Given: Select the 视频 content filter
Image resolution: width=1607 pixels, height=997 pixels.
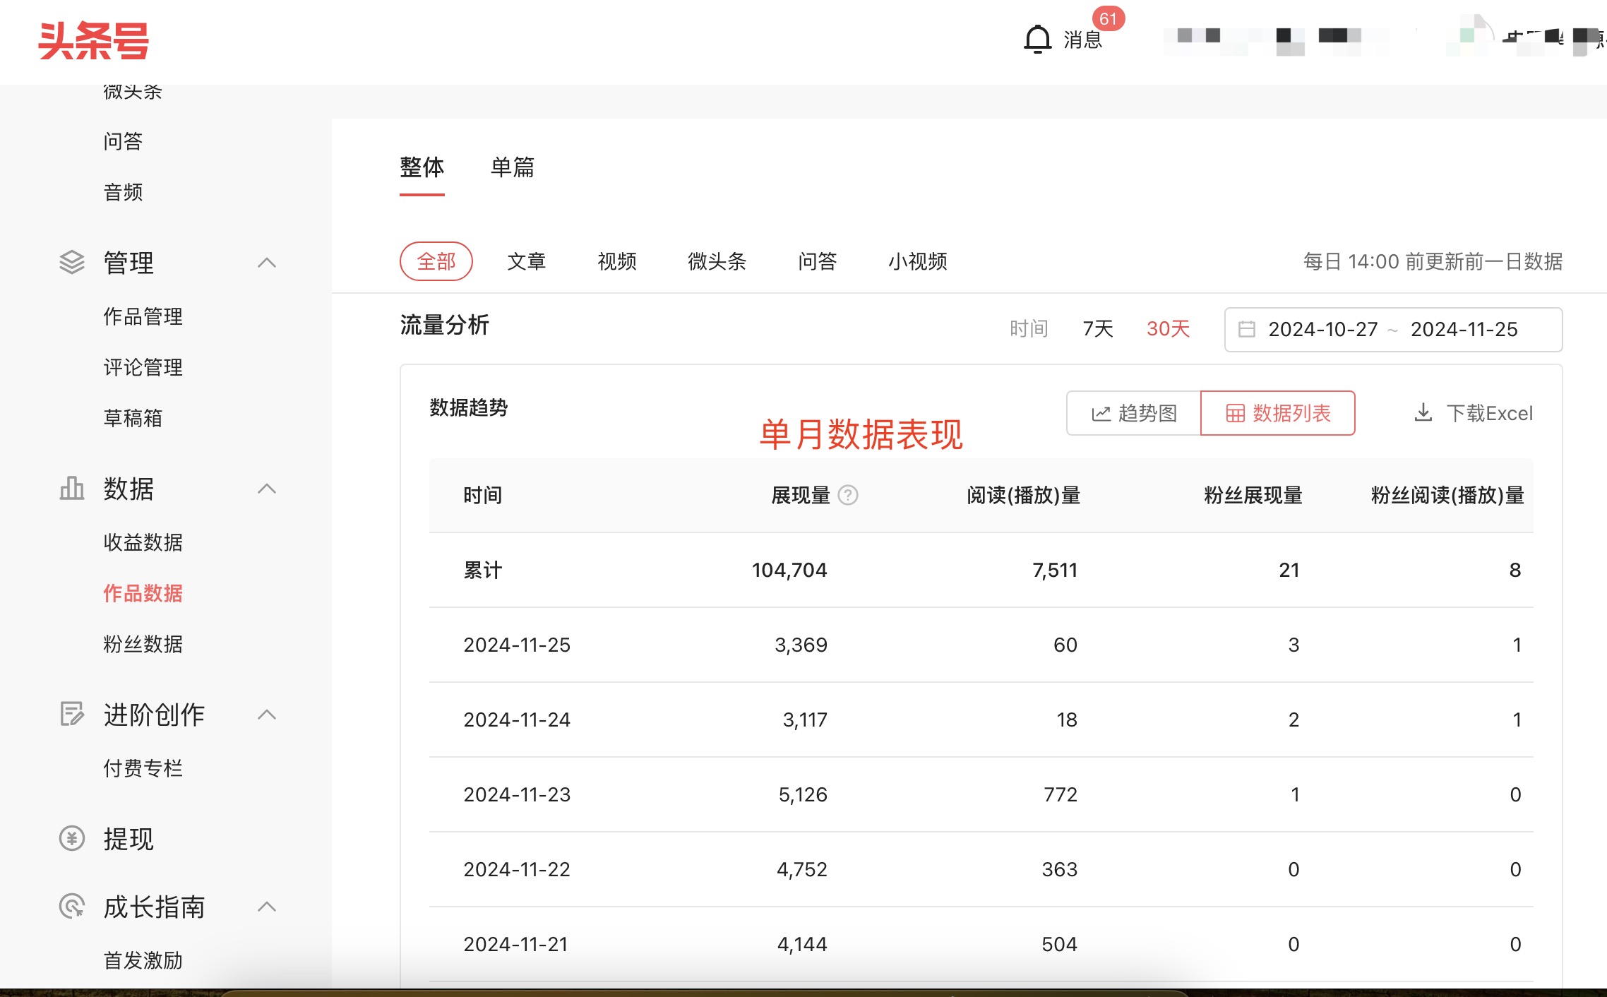Looking at the screenshot, I should (617, 261).
